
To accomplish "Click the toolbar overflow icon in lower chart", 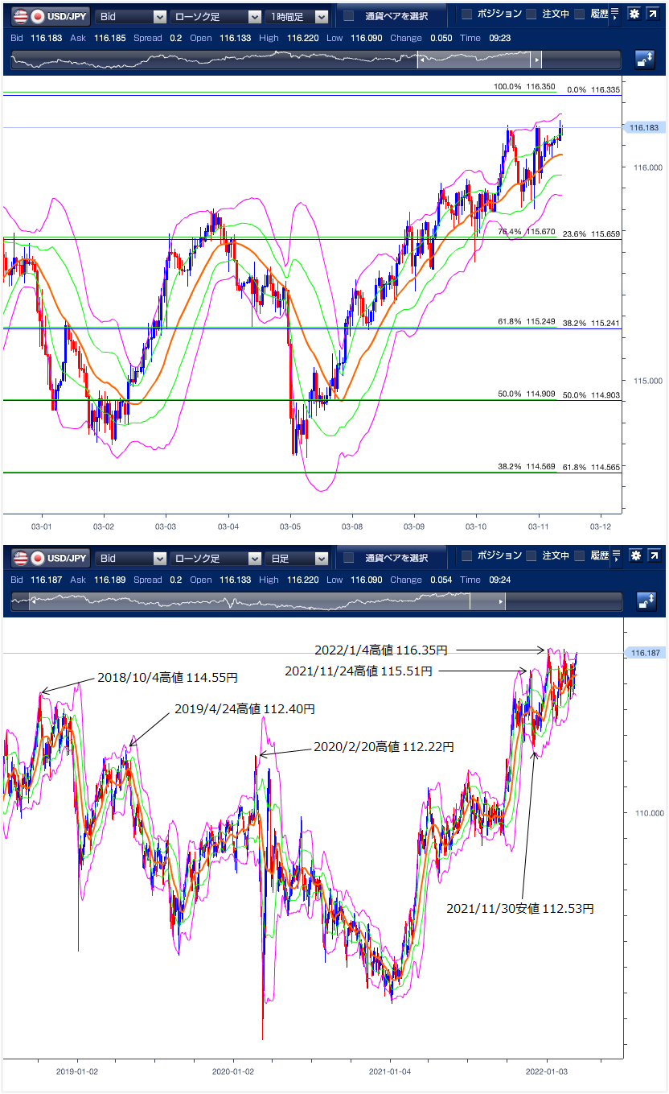I will 615,556.
